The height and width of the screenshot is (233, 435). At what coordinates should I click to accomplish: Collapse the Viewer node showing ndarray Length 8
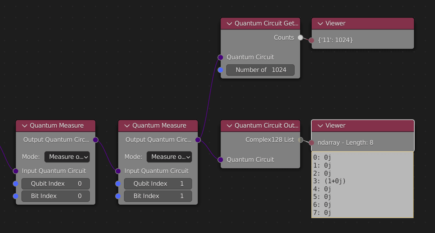pos(320,126)
